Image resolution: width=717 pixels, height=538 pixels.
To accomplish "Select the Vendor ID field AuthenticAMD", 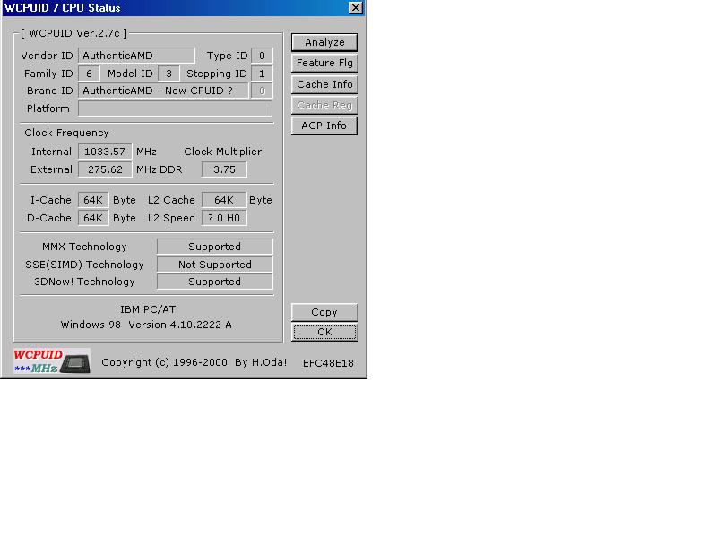I will tap(136, 56).
